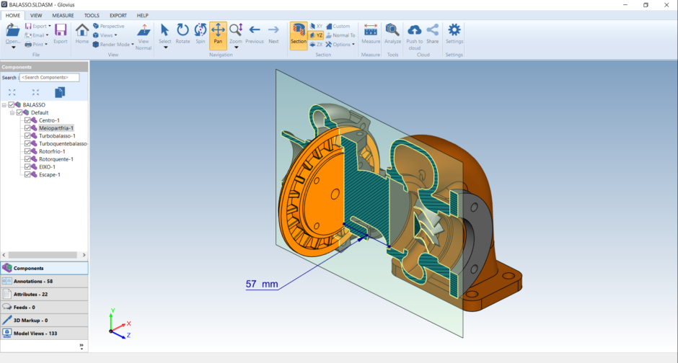Select Turbobalasso-1 in the tree

click(57, 136)
